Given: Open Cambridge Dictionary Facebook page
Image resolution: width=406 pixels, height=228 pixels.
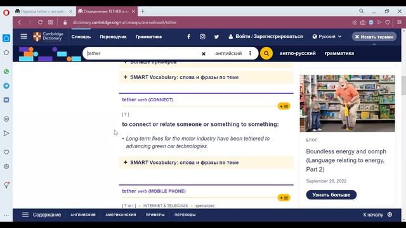Looking at the screenshot, I should [189, 37].
